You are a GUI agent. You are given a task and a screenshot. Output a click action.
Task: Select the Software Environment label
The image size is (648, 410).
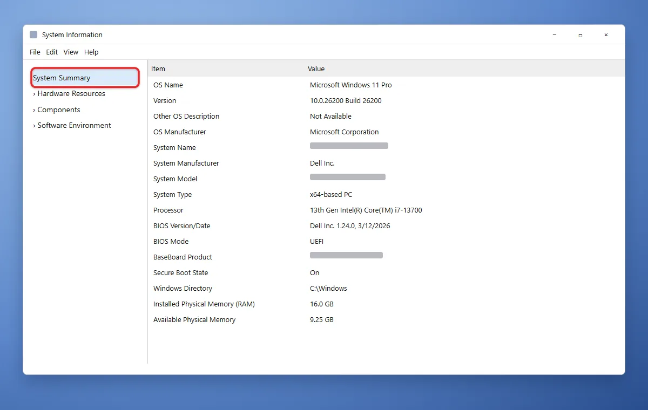74,126
